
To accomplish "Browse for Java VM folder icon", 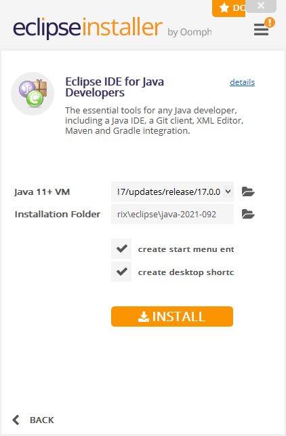I will coord(248,192).
